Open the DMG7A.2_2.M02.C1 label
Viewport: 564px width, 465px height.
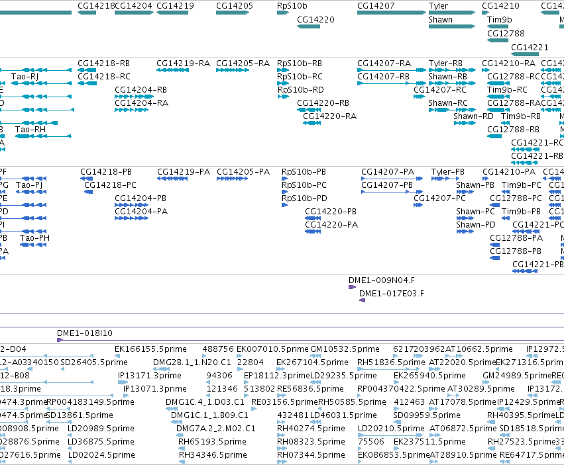point(216,429)
